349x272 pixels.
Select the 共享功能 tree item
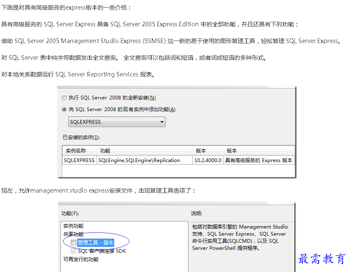73,234
